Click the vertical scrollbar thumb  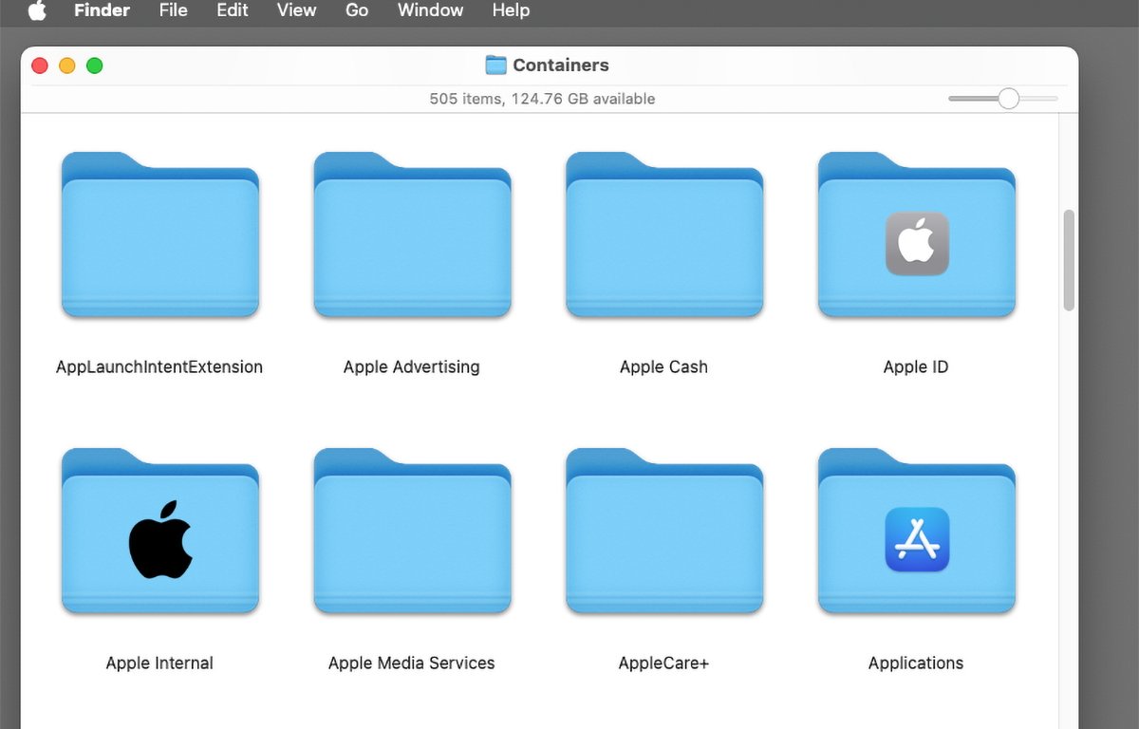click(x=1069, y=260)
